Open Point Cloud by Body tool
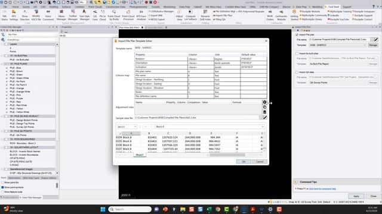The image size is (382, 214). point(114,15)
